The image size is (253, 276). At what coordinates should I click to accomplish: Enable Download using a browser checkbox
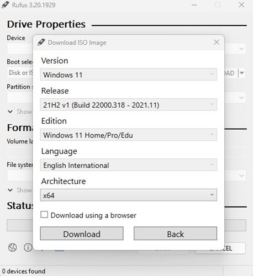point(44,215)
